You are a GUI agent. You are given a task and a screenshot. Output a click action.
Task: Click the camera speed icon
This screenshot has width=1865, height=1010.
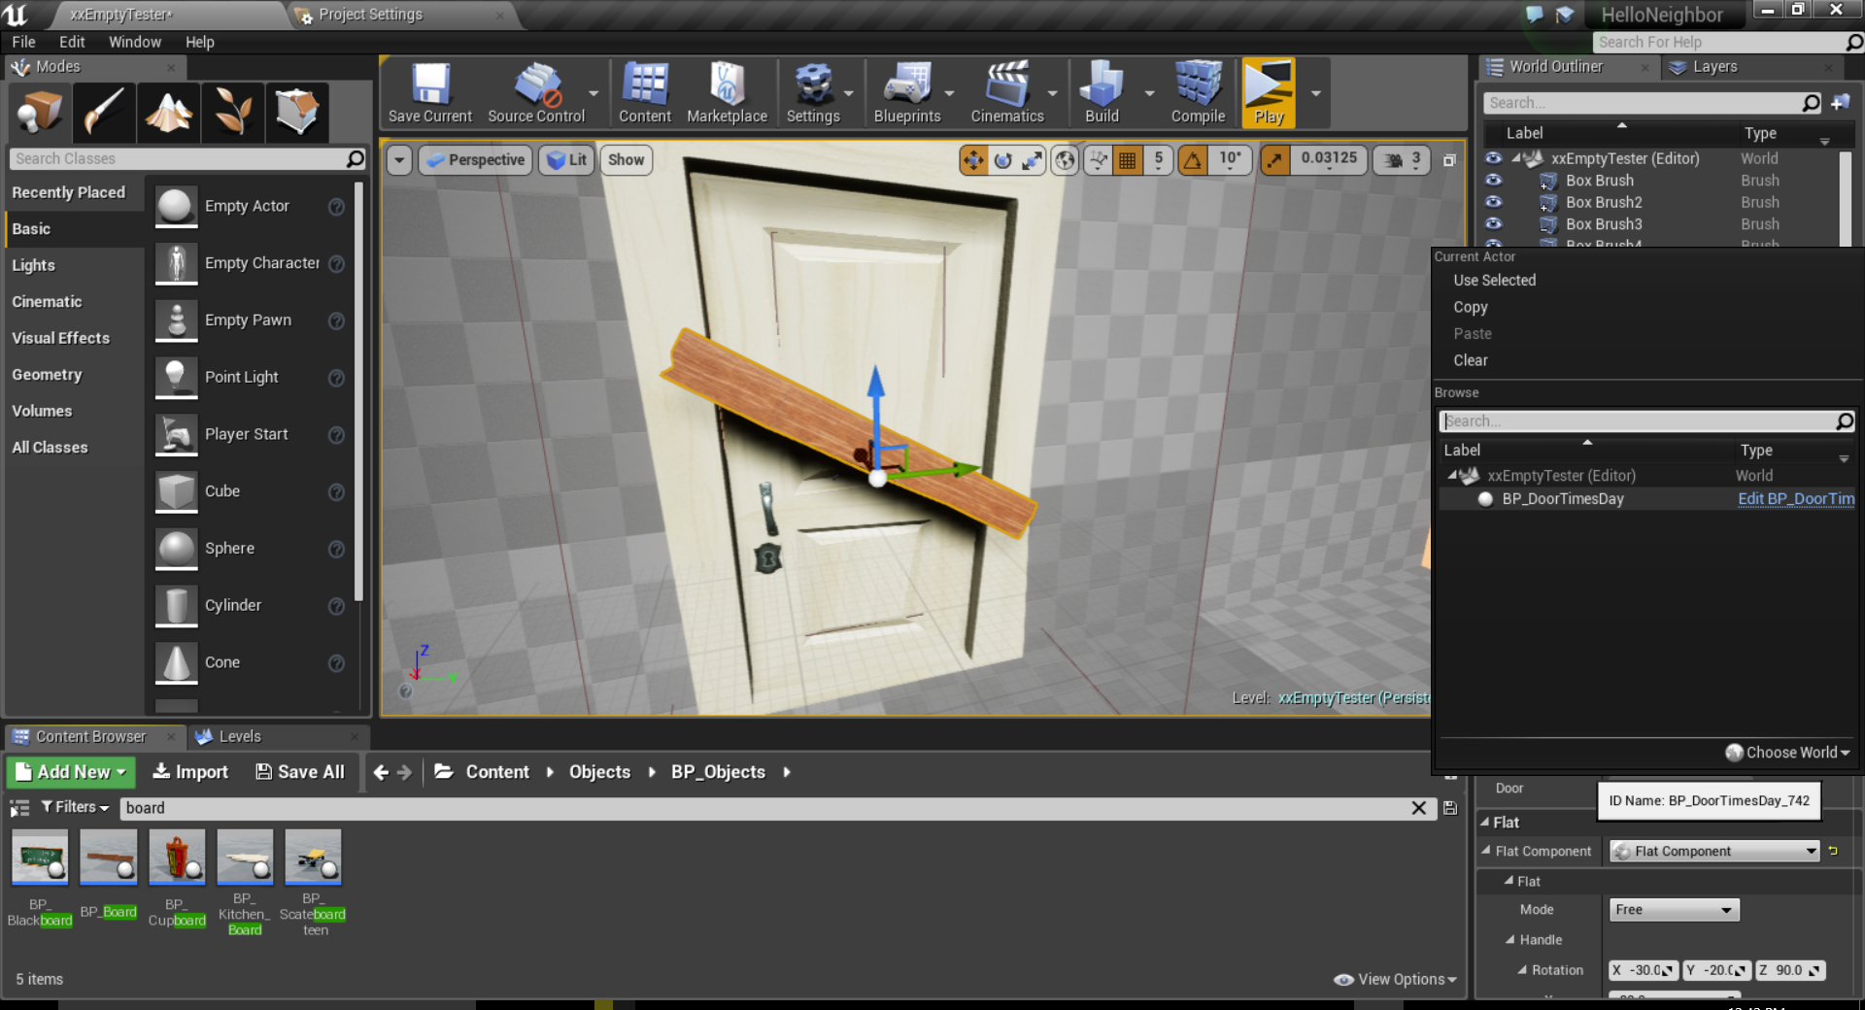pos(1394,160)
